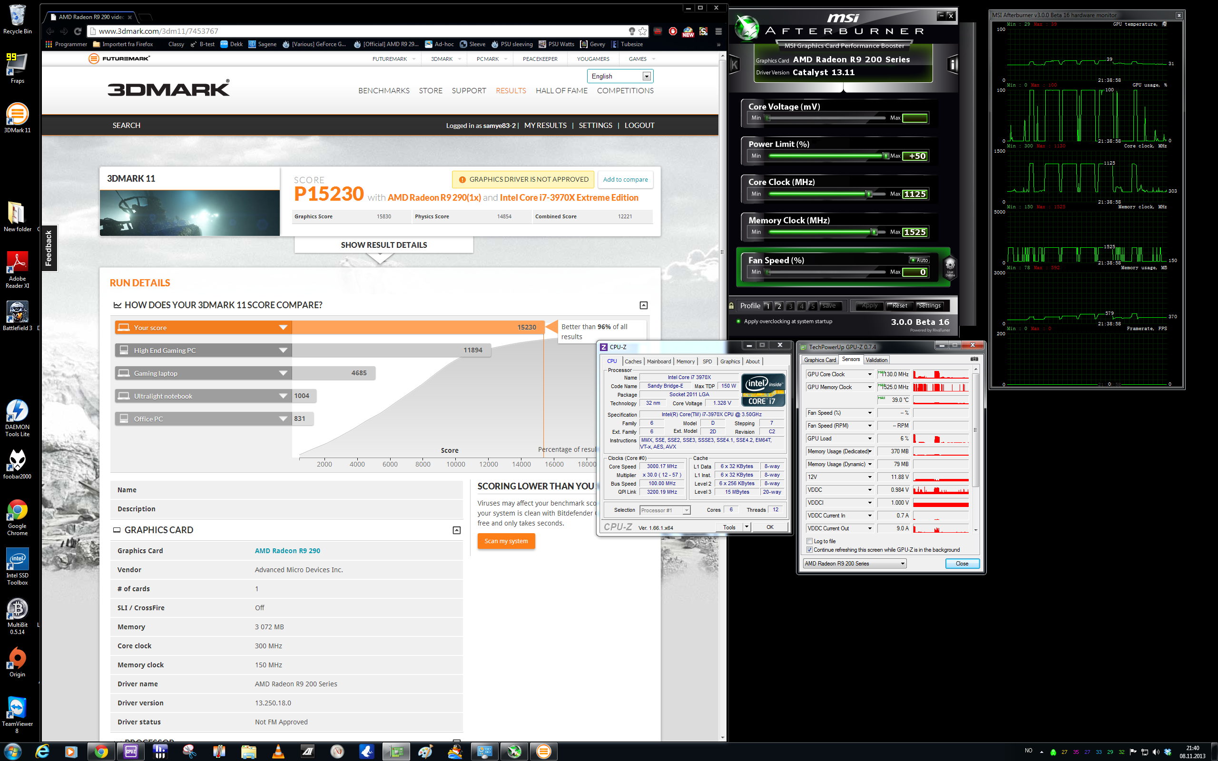This screenshot has height=761, width=1218.
Task: Open the Fraps desktop icon
Action: coord(17,68)
